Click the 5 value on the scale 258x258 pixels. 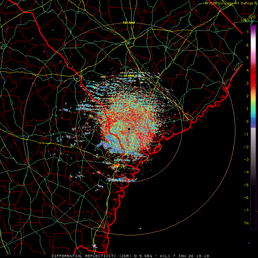247,58
